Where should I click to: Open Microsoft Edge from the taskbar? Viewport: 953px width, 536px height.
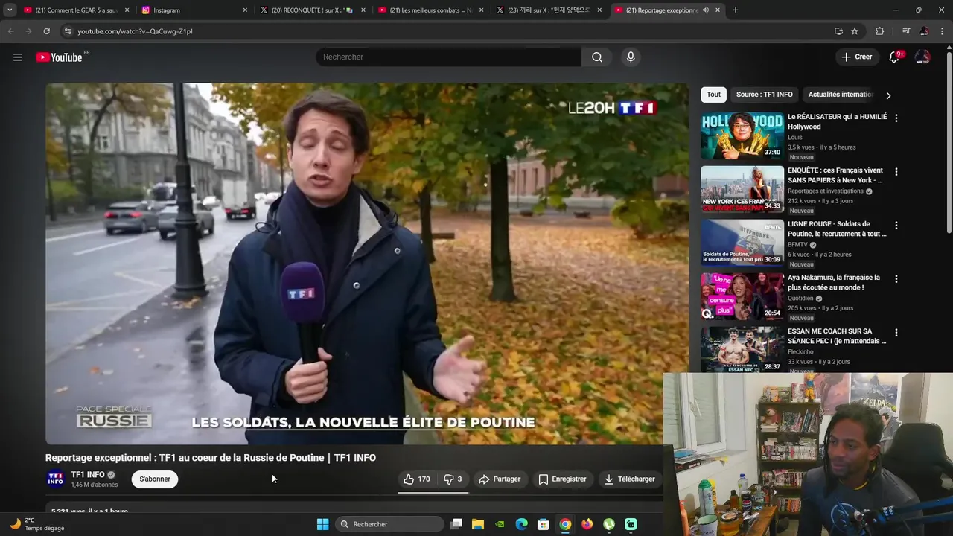click(x=522, y=524)
